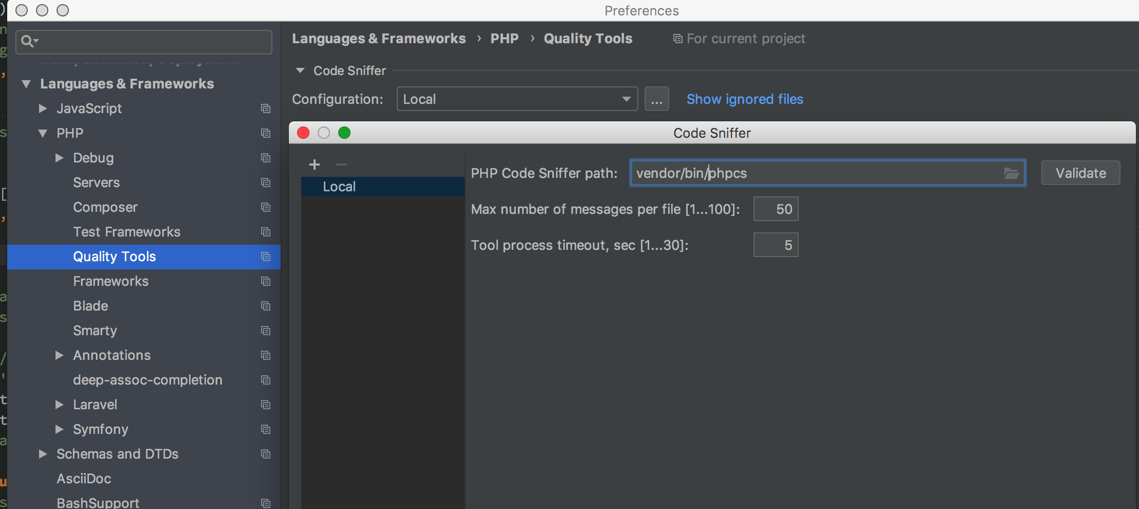Expand the JavaScript tree node
The height and width of the screenshot is (509, 1139).
click(x=43, y=108)
